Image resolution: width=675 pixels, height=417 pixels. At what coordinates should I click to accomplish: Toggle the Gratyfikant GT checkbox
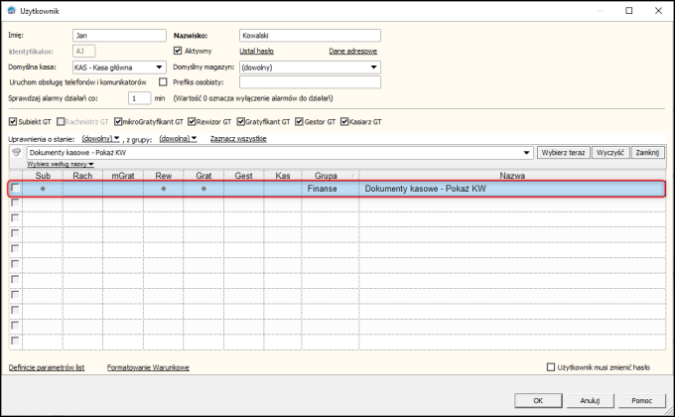(x=240, y=122)
